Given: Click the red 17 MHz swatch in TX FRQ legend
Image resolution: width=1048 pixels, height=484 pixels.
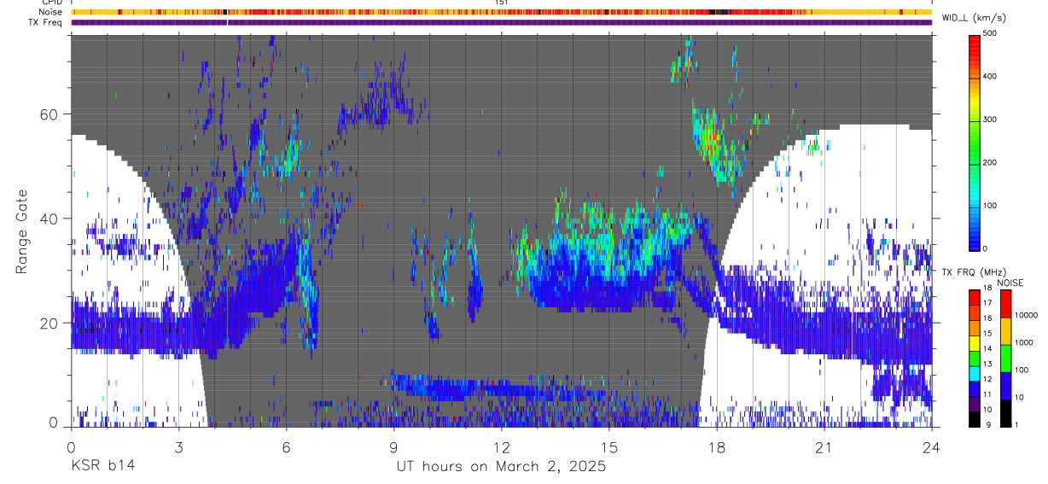Looking at the screenshot, I should point(975,299).
